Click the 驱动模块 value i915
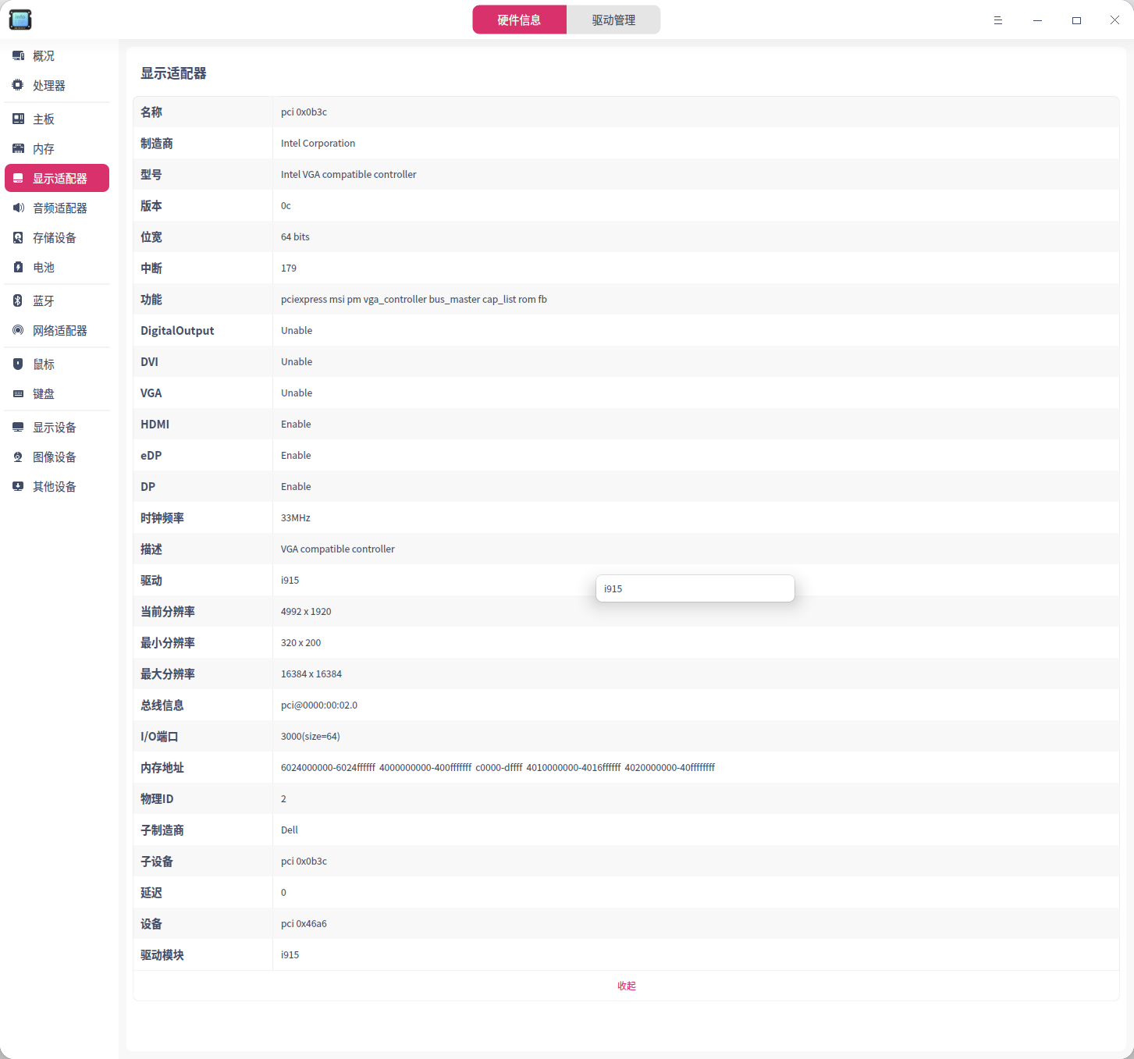 (x=290, y=954)
